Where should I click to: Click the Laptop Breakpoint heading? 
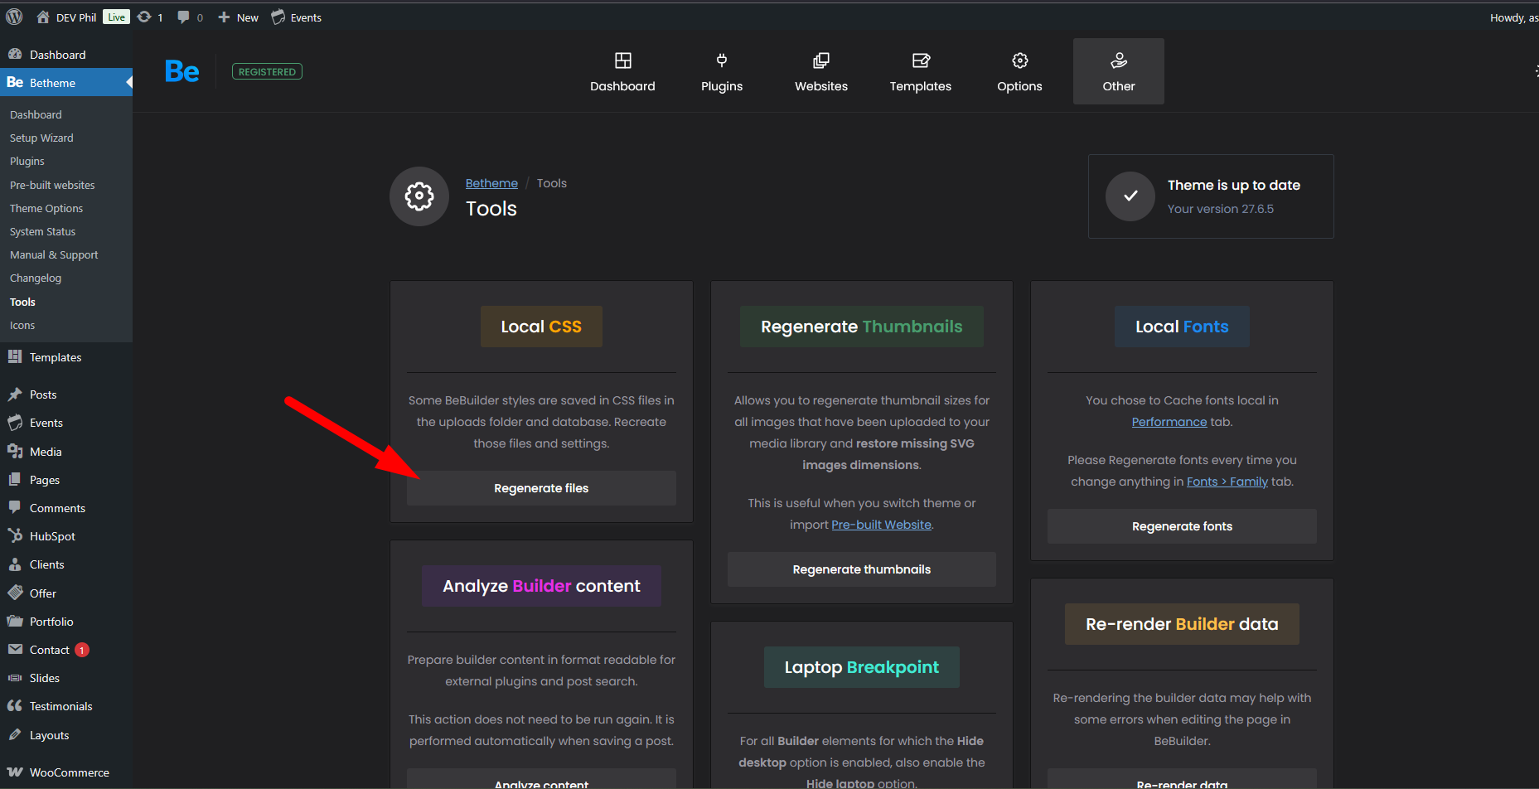[x=862, y=667]
